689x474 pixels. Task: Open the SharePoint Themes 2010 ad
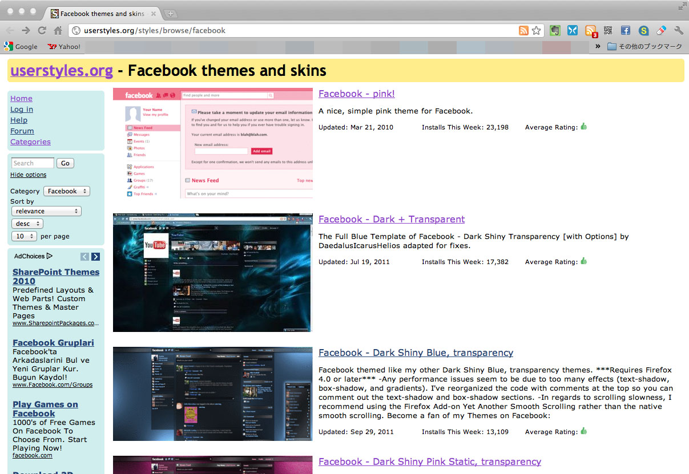coord(56,276)
